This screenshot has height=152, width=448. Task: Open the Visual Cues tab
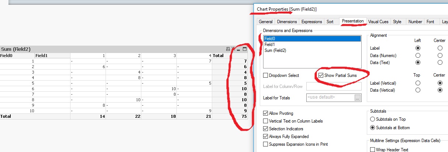coord(378,22)
